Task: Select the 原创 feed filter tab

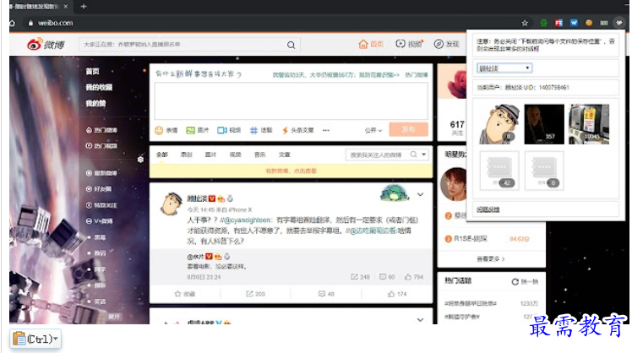Action: (186, 155)
